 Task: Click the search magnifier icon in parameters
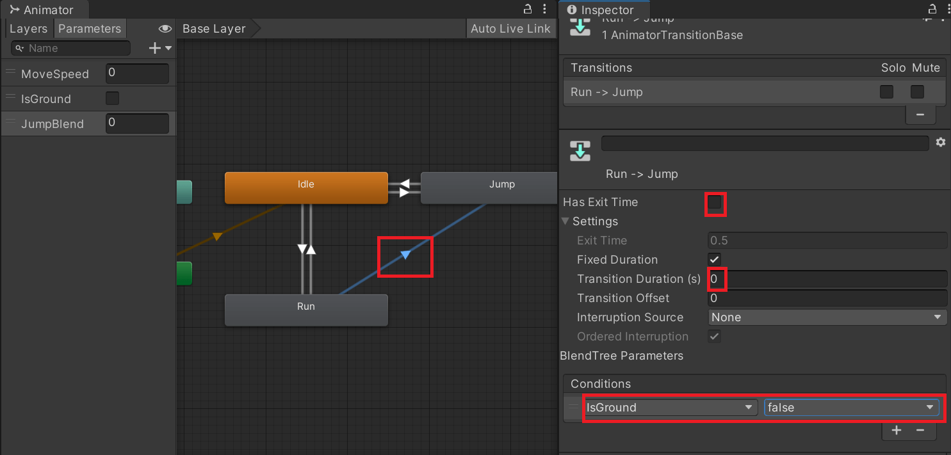coord(19,48)
